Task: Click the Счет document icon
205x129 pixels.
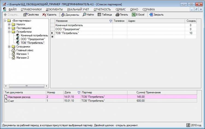Action: click(6, 100)
